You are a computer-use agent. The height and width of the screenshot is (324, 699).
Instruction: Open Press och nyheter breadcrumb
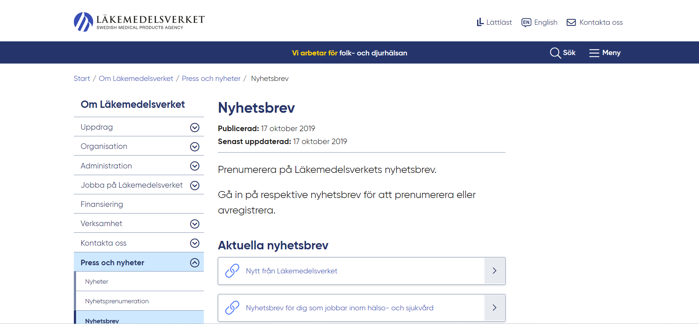click(211, 78)
